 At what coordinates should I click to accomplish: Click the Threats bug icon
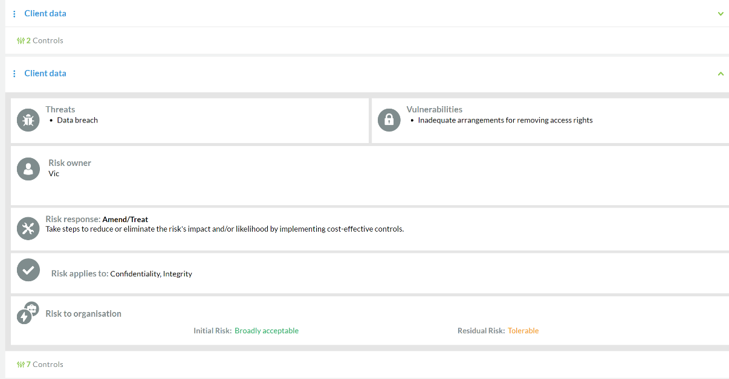pyautogui.click(x=28, y=120)
